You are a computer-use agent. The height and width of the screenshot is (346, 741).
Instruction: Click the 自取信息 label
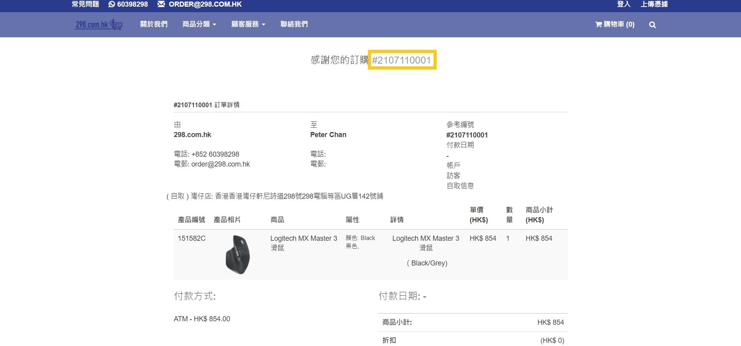(460, 186)
